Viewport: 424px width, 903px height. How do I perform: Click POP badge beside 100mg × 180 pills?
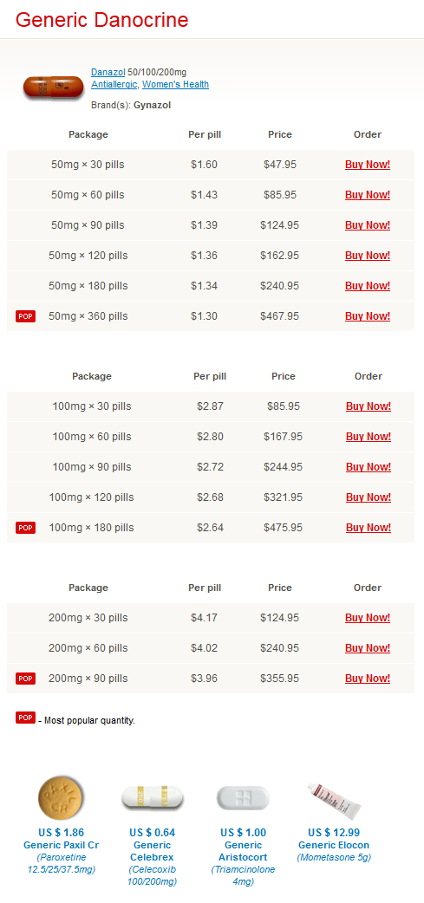coord(25,528)
